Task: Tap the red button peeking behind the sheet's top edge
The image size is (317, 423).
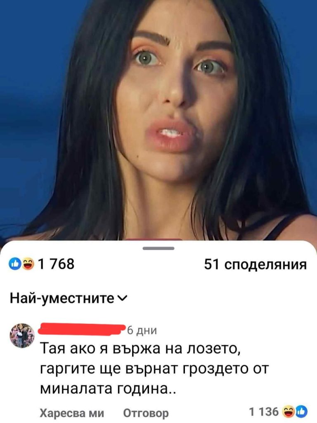Action: [x=154, y=239]
